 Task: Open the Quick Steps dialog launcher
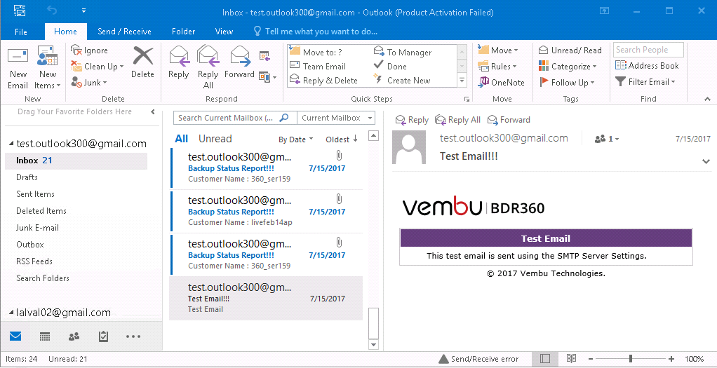(467, 99)
